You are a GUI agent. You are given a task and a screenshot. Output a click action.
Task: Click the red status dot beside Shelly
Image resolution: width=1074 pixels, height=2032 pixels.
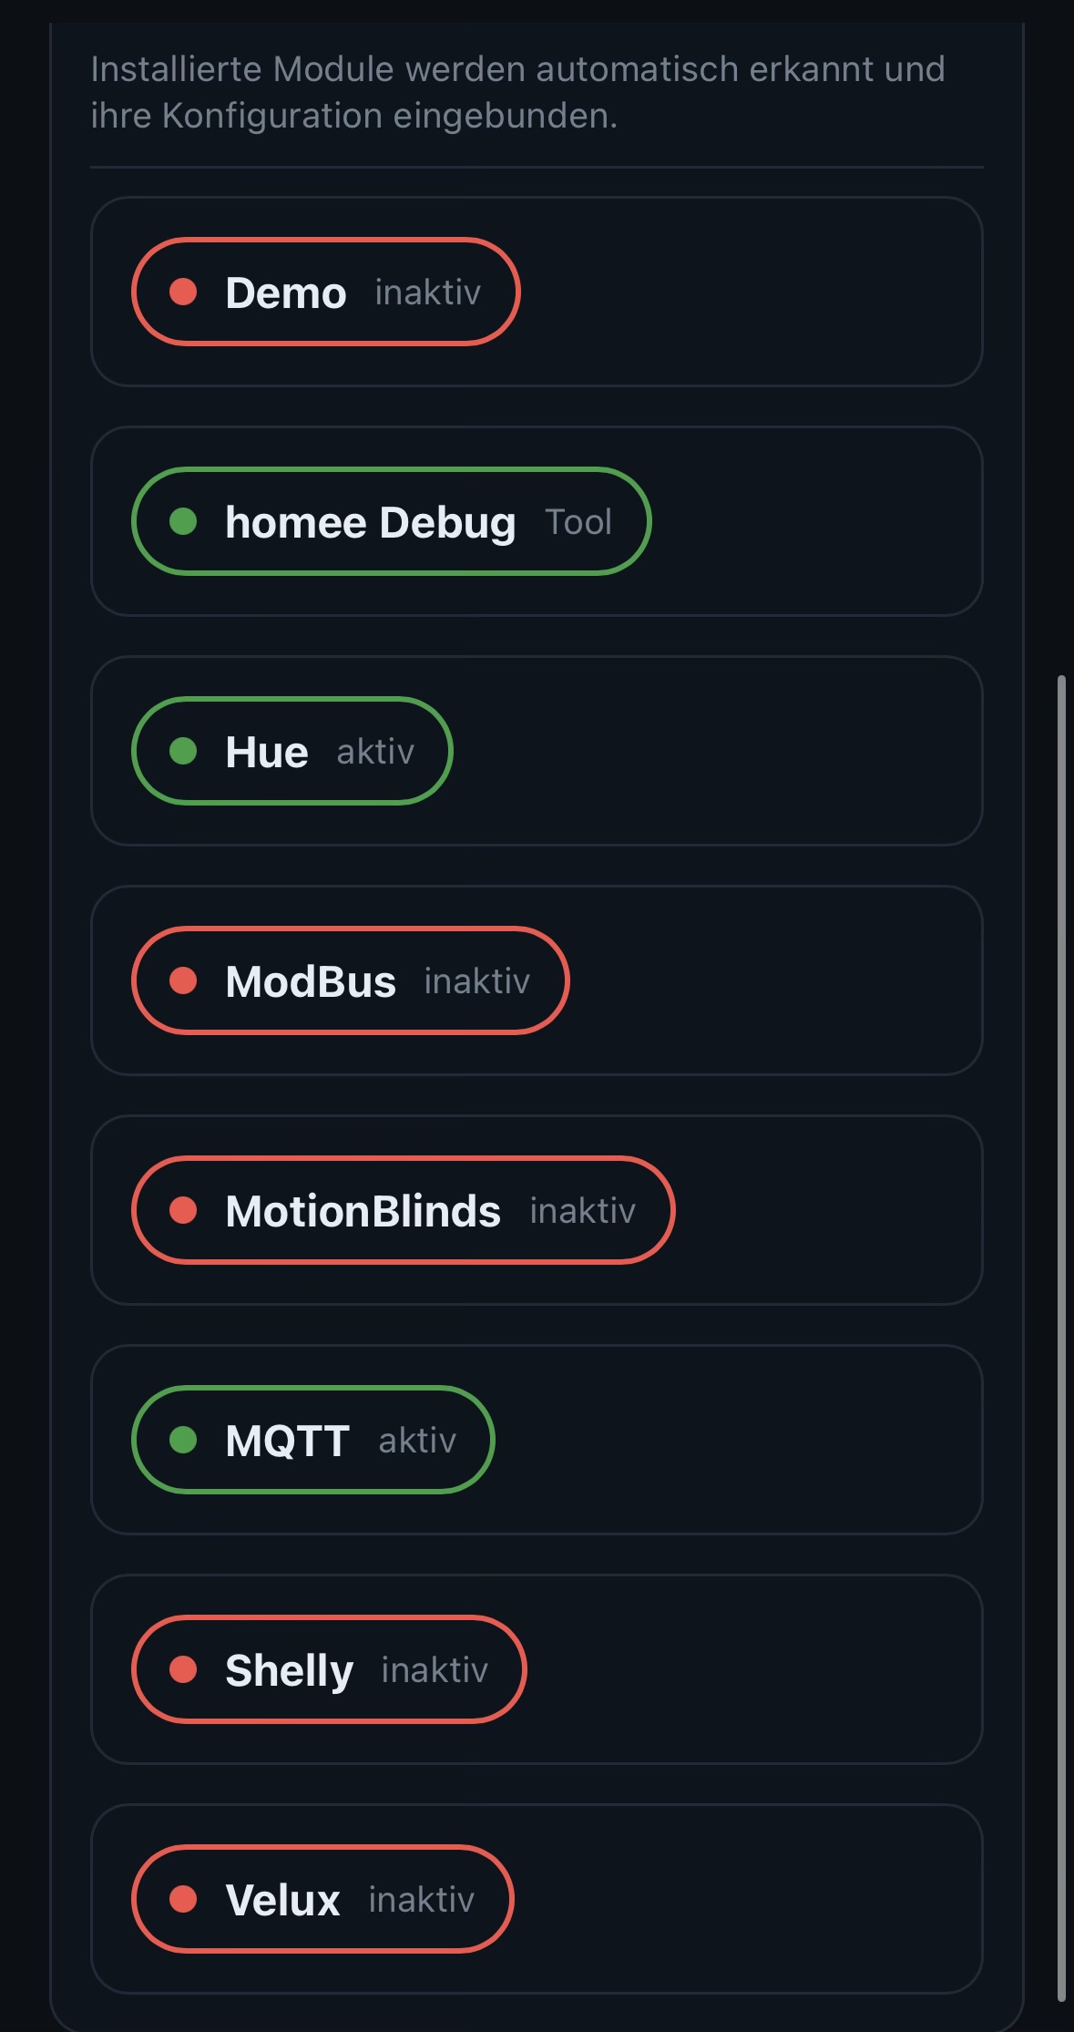(183, 1669)
